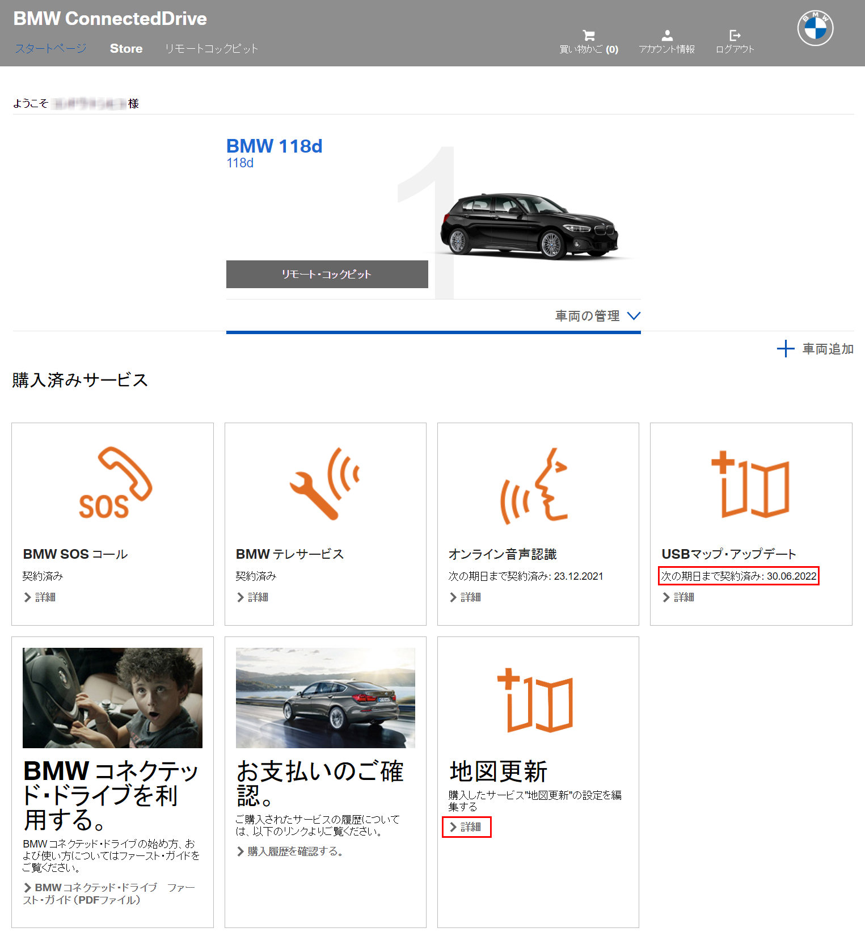The image size is (865, 932).
Task: Click the BMW ConnectedDrive header title
Action: [x=110, y=19]
